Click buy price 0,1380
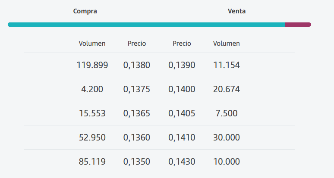334x178 pixels. coord(137,65)
